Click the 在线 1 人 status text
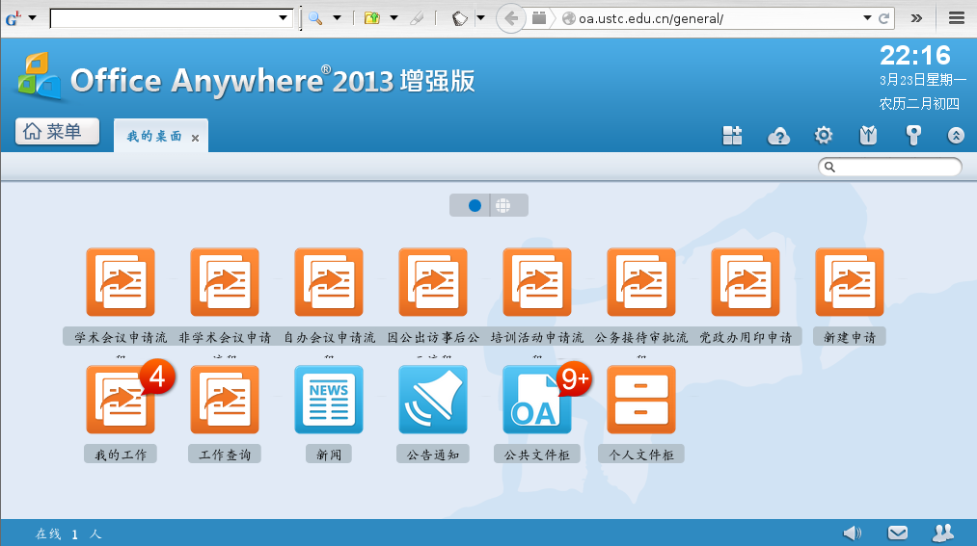This screenshot has width=977, height=546. tap(68, 533)
